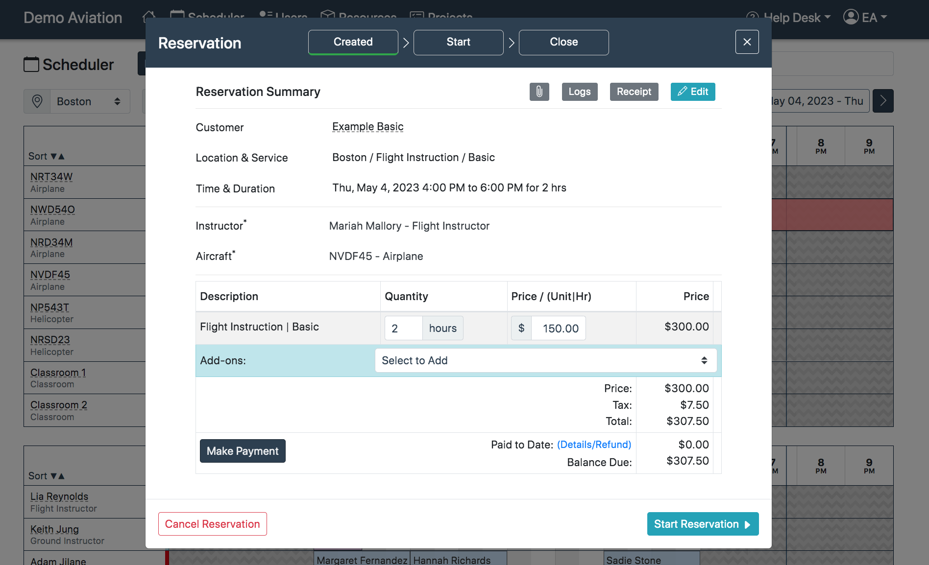Open the Details/Refund link

[x=594, y=445]
